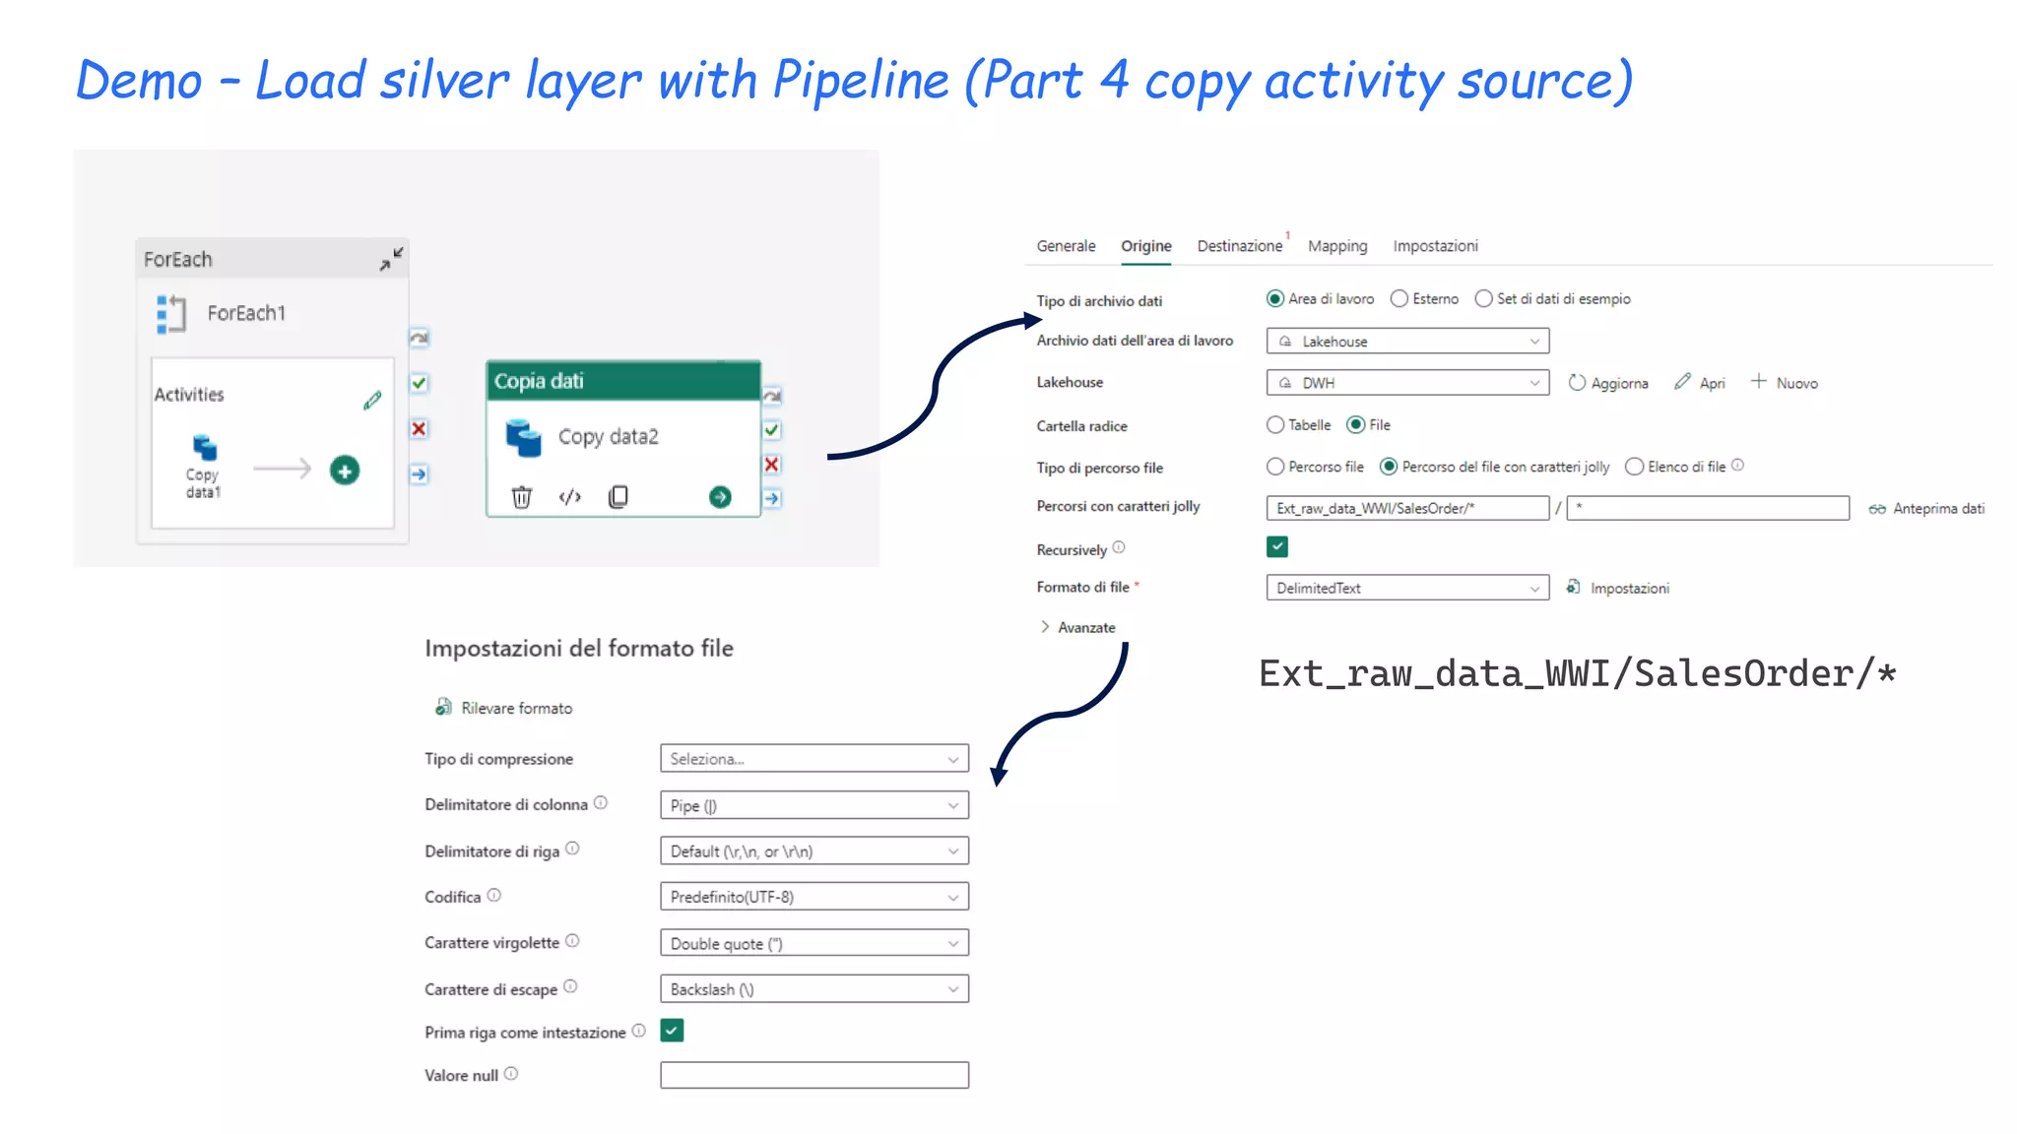This screenshot has width=2017, height=1134.
Task: Run Copy data2 green arrow button
Action: pyautogui.click(x=721, y=497)
